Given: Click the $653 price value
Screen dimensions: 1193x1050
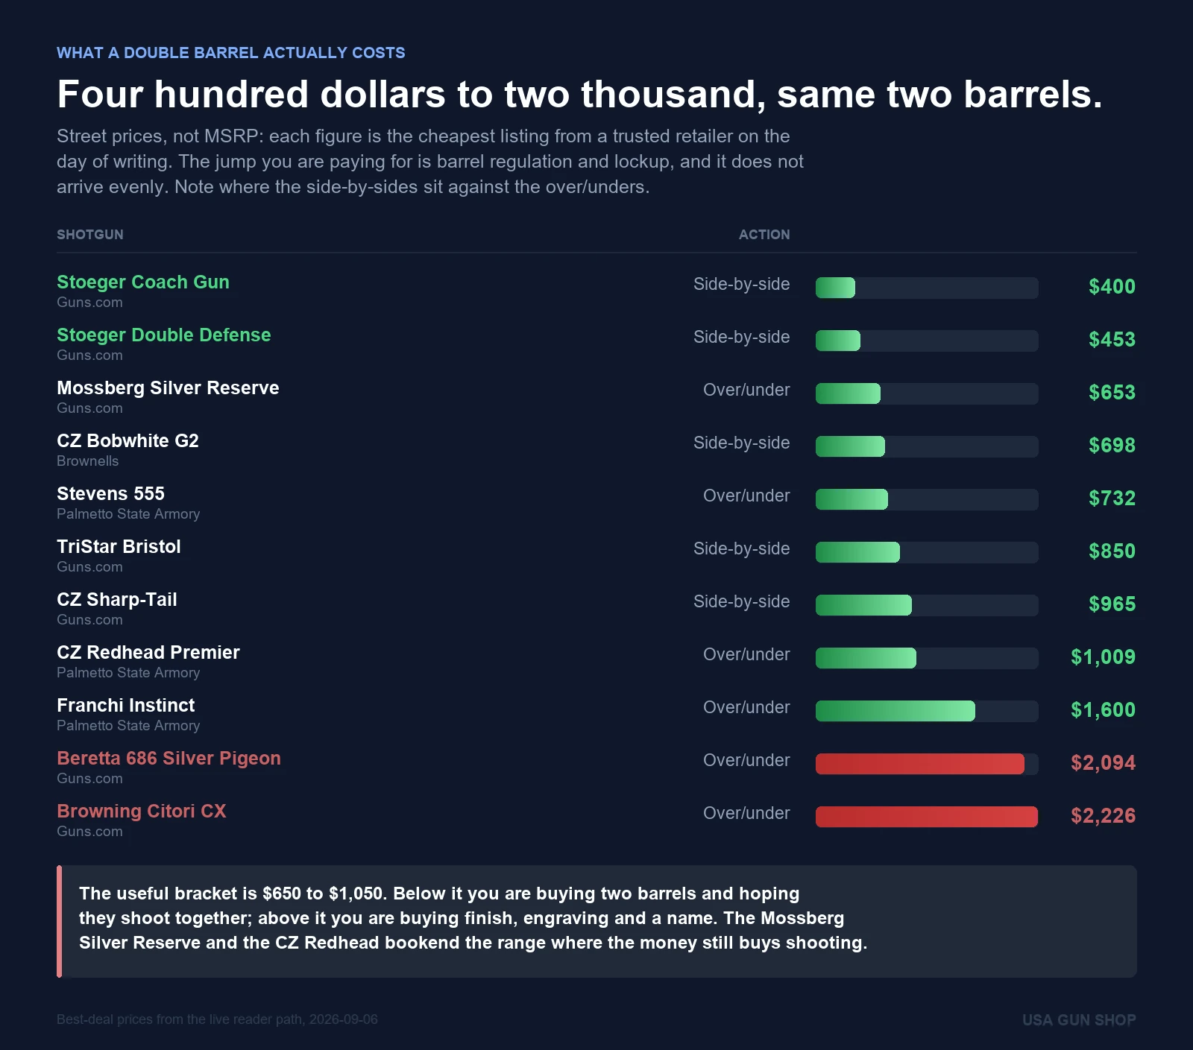Looking at the screenshot, I should tap(1112, 393).
